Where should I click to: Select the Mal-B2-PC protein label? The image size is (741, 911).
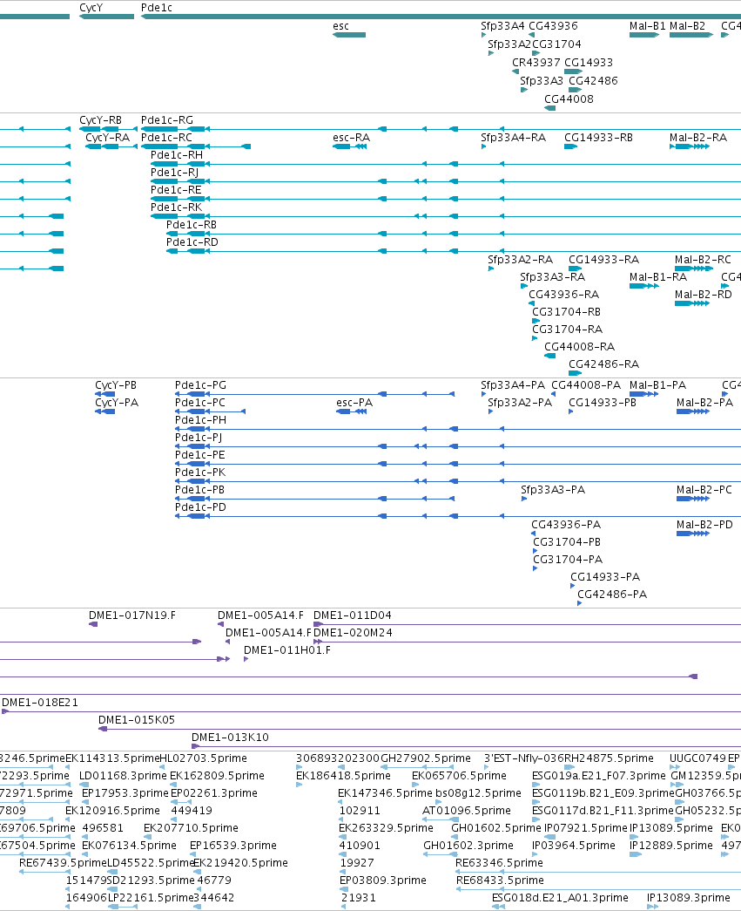[x=704, y=489]
